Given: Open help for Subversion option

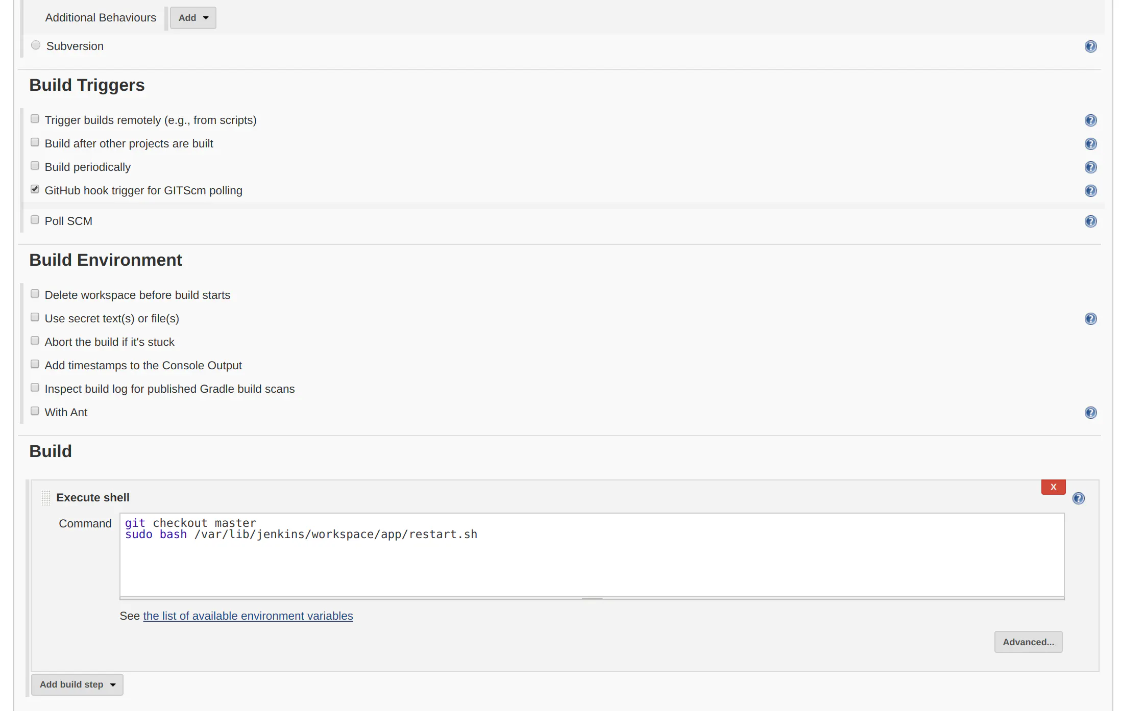Looking at the screenshot, I should tap(1090, 46).
